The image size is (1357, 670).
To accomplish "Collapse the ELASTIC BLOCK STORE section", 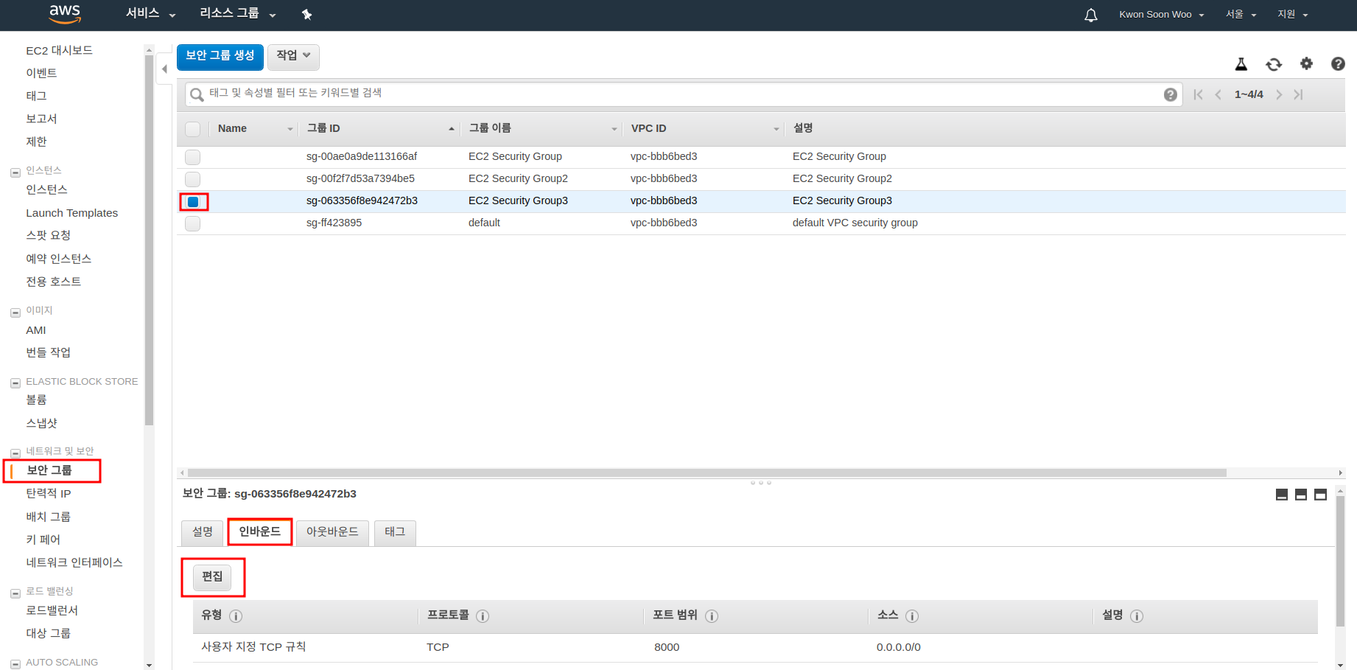I will pos(15,383).
